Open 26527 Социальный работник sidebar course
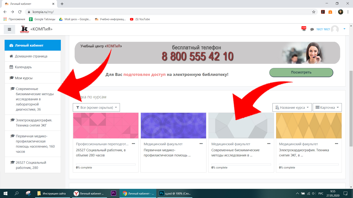 (x=33, y=165)
